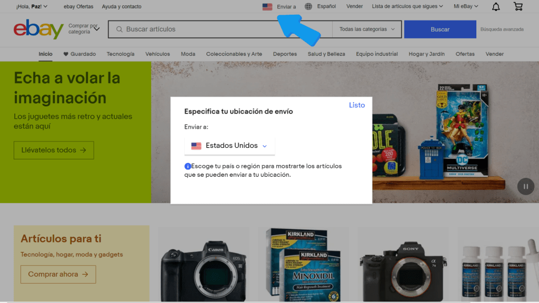539x303 pixels.
Task: Pause the banner carousel
Action: [526, 187]
